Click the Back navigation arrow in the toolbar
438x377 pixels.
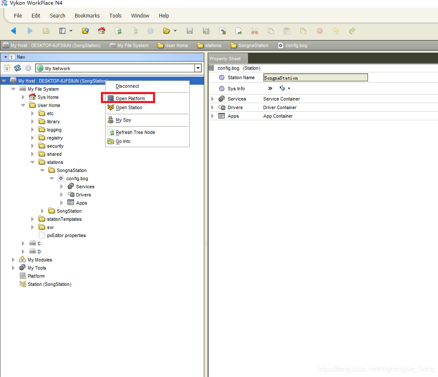(13, 31)
